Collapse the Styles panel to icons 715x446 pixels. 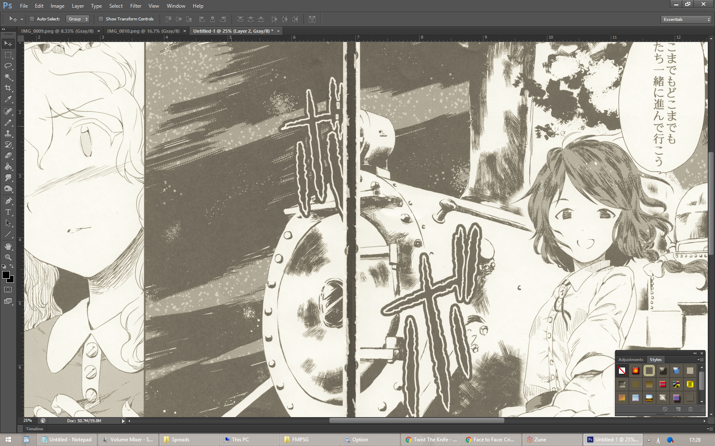pyautogui.click(x=695, y=353)
